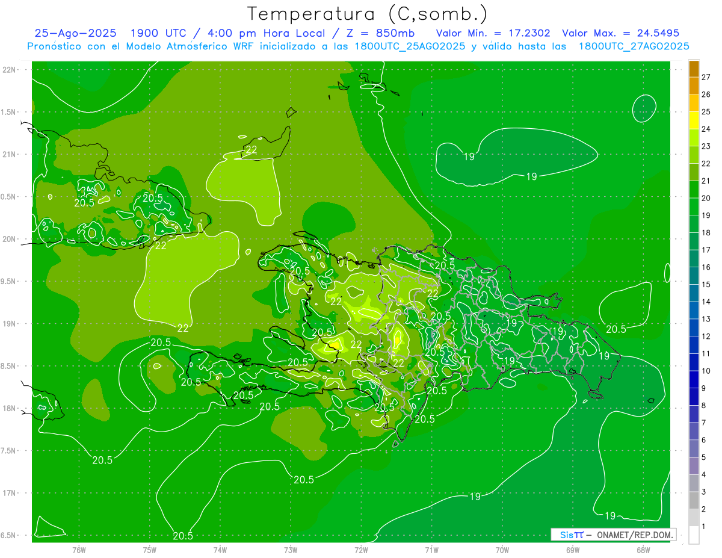Click the "71W" longitude axis label

pyautogui.click(x=431, y=550)
